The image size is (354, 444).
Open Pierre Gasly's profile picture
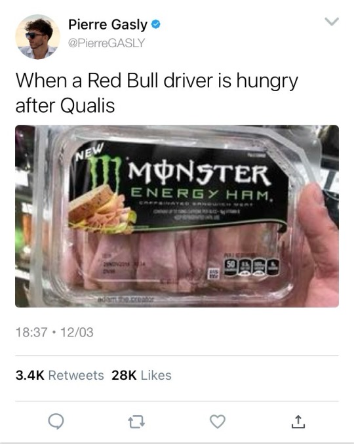coord(37,37)
